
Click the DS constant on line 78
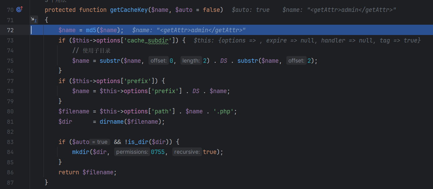(196, 91)
